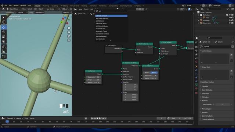Hide Collection using its eye icon
This screenshot has height=132, width=235.
[x=229, y=15]
